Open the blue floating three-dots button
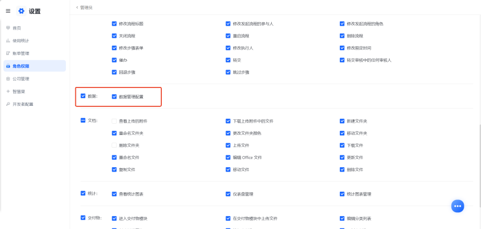 pyautogui.click(x=458, y=206)
